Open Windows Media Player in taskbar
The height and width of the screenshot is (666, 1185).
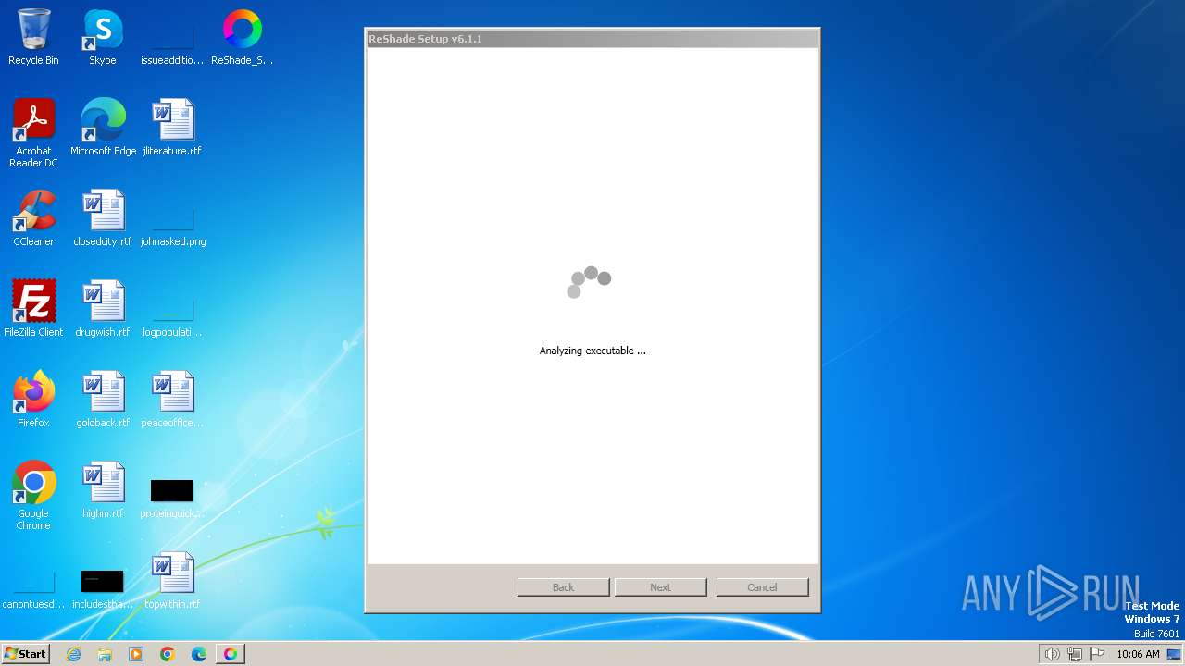(136, 654)
